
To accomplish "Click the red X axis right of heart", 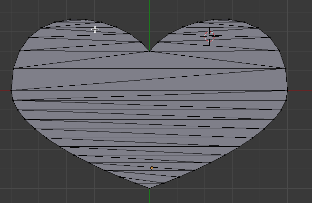I will point(300,90).
